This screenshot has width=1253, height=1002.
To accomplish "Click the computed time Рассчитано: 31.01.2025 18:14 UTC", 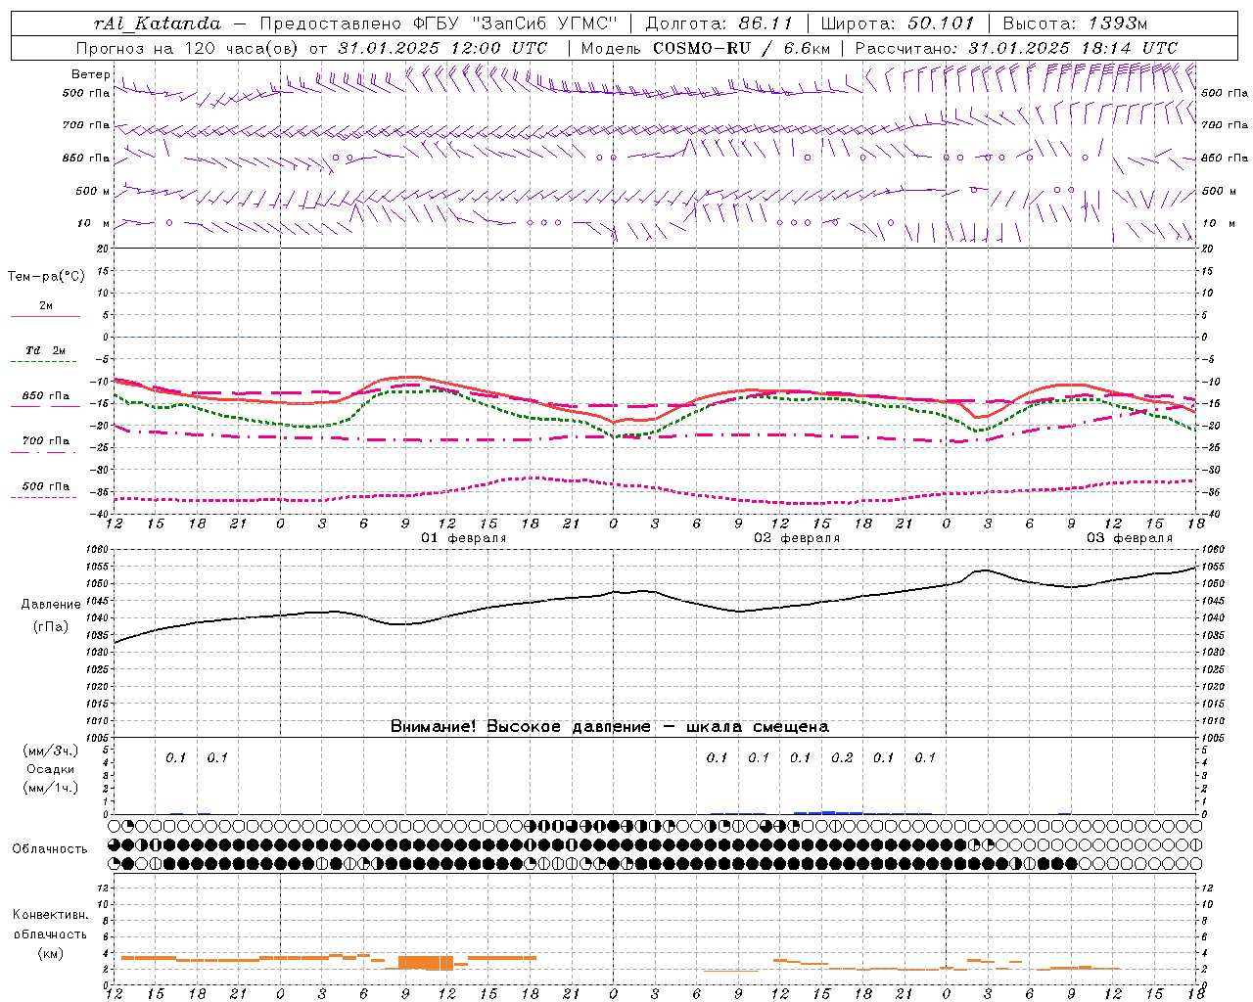I will (x=1016, y=48).
